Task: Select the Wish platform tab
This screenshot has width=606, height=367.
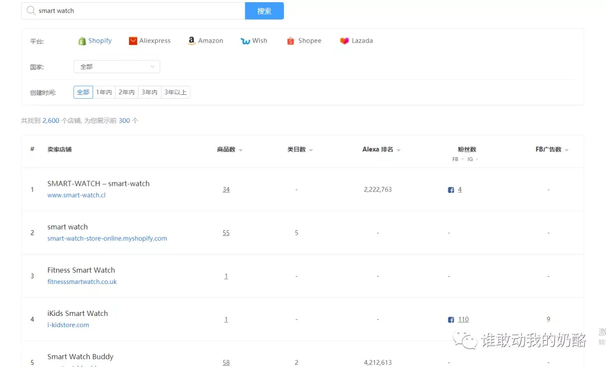Action: point(254,40)
